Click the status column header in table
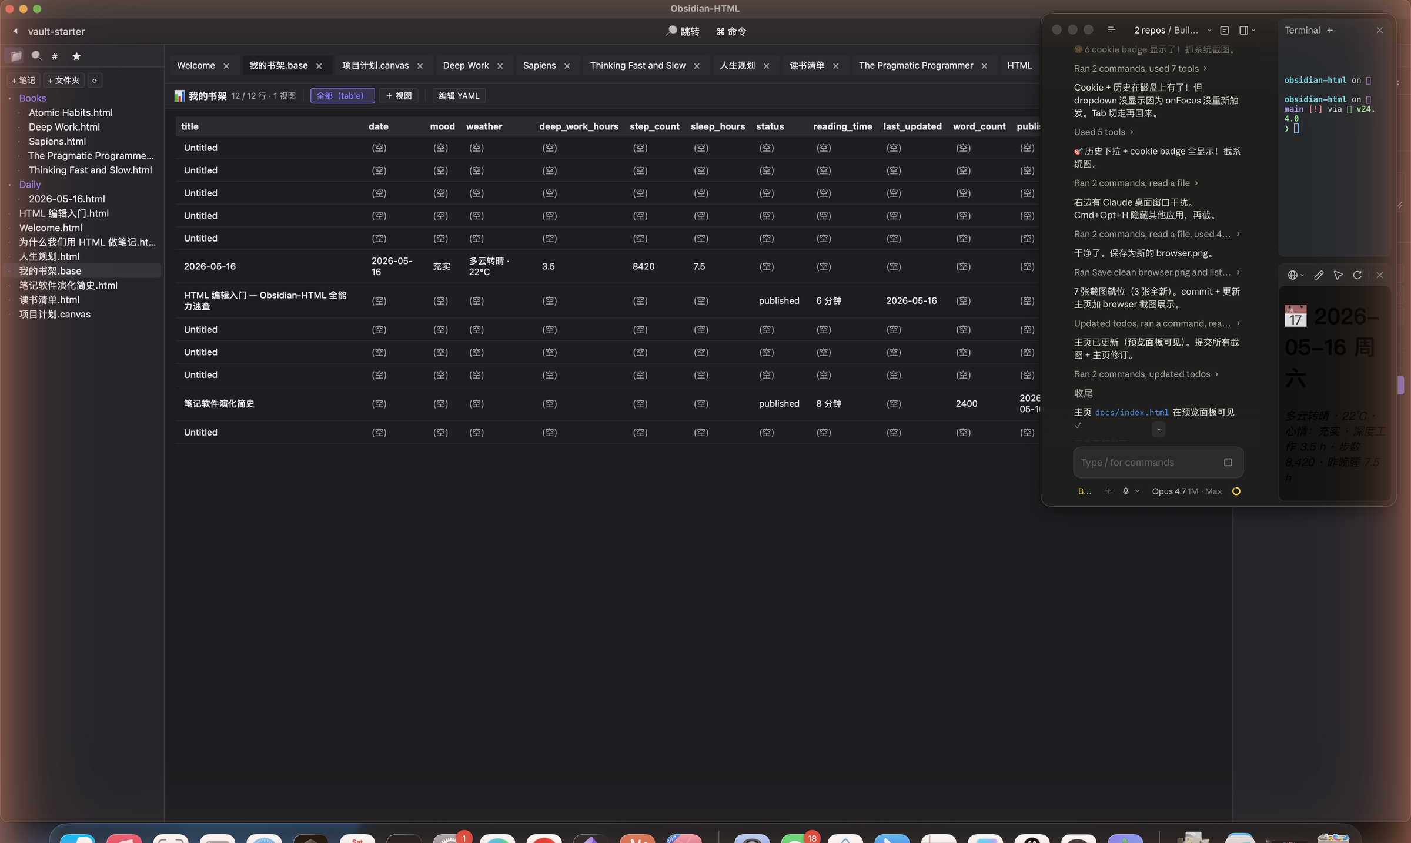 click(x=770, y=127)
